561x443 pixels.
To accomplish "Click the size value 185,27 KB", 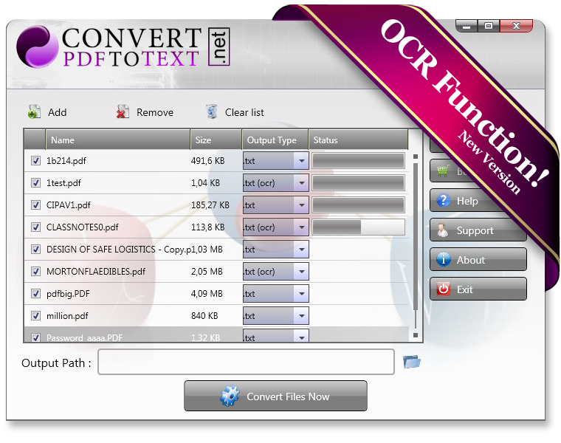I will click(x=210, y=205).
